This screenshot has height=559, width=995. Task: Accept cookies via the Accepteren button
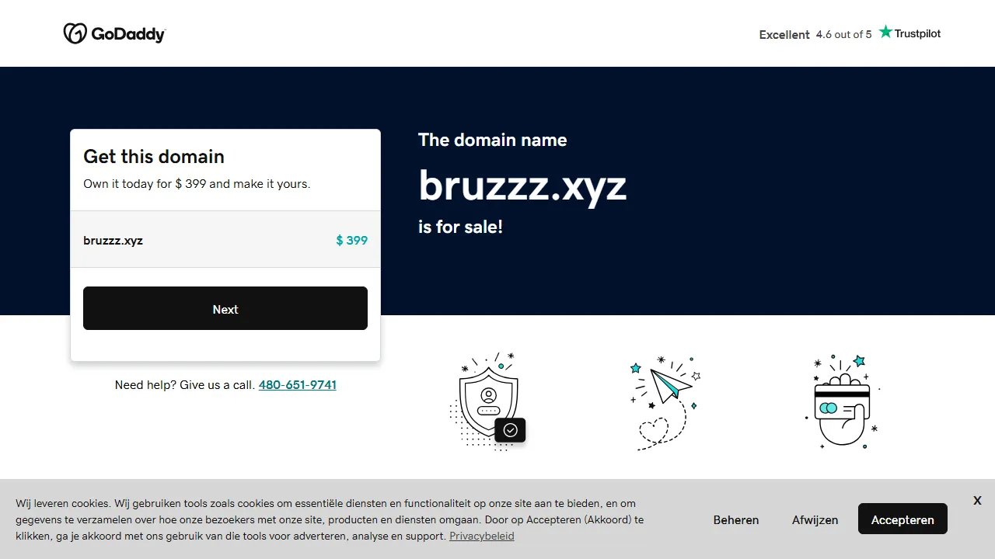(x=902, y=519)
